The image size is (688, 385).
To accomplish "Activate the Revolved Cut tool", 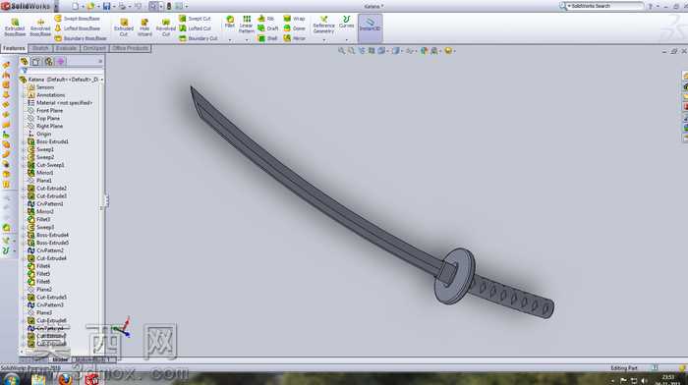I will pos(165,27).
